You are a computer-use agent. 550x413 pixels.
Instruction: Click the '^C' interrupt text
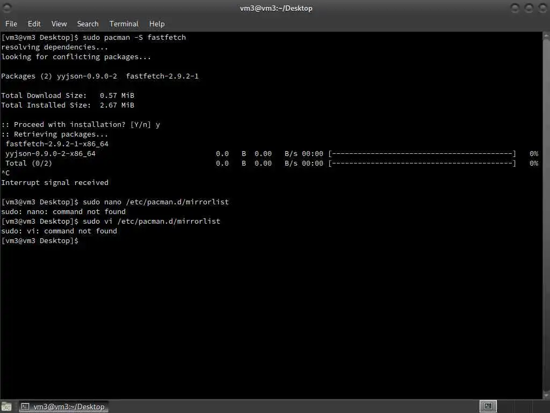tap(5, 173)
